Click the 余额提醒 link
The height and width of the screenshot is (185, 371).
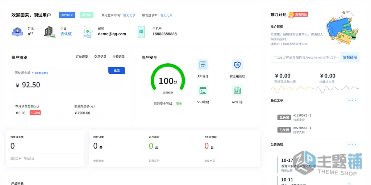41,73
